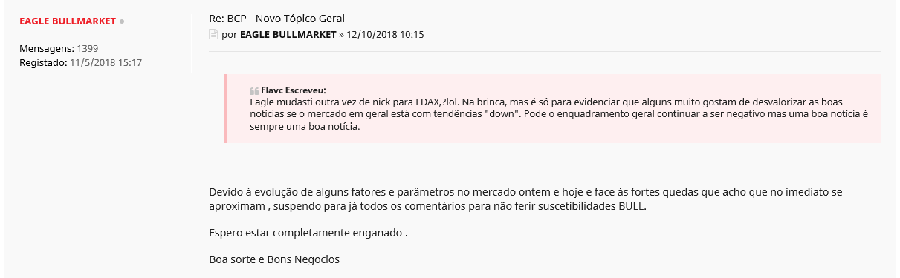Click the "Flavc Escreveu:" quote header
Screen dimensions: 900x278
[x=294, y=90]
